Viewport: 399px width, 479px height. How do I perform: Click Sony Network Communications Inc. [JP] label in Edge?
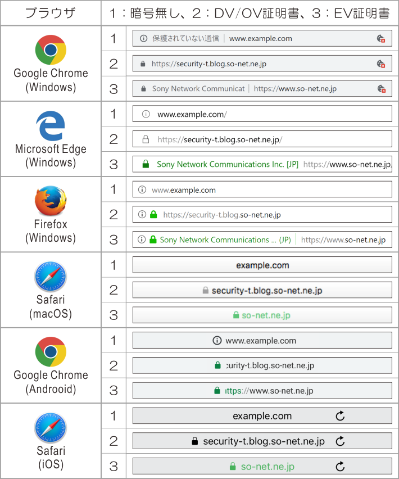pyautogui.click(x=228, y=164)
